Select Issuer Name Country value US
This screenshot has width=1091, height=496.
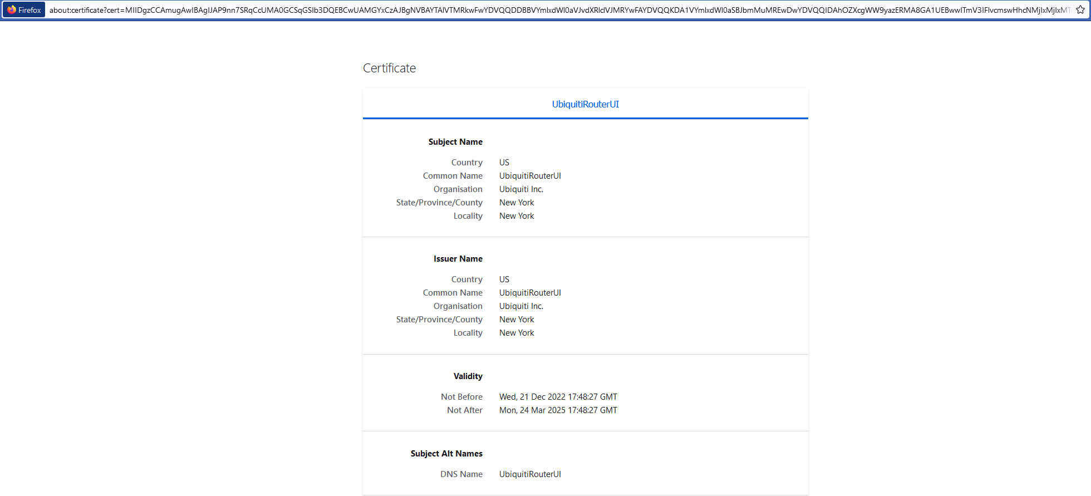(504, 279)
